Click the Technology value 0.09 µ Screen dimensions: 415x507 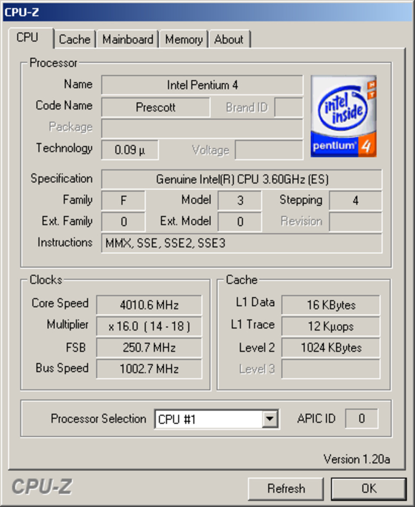[130, 149]
